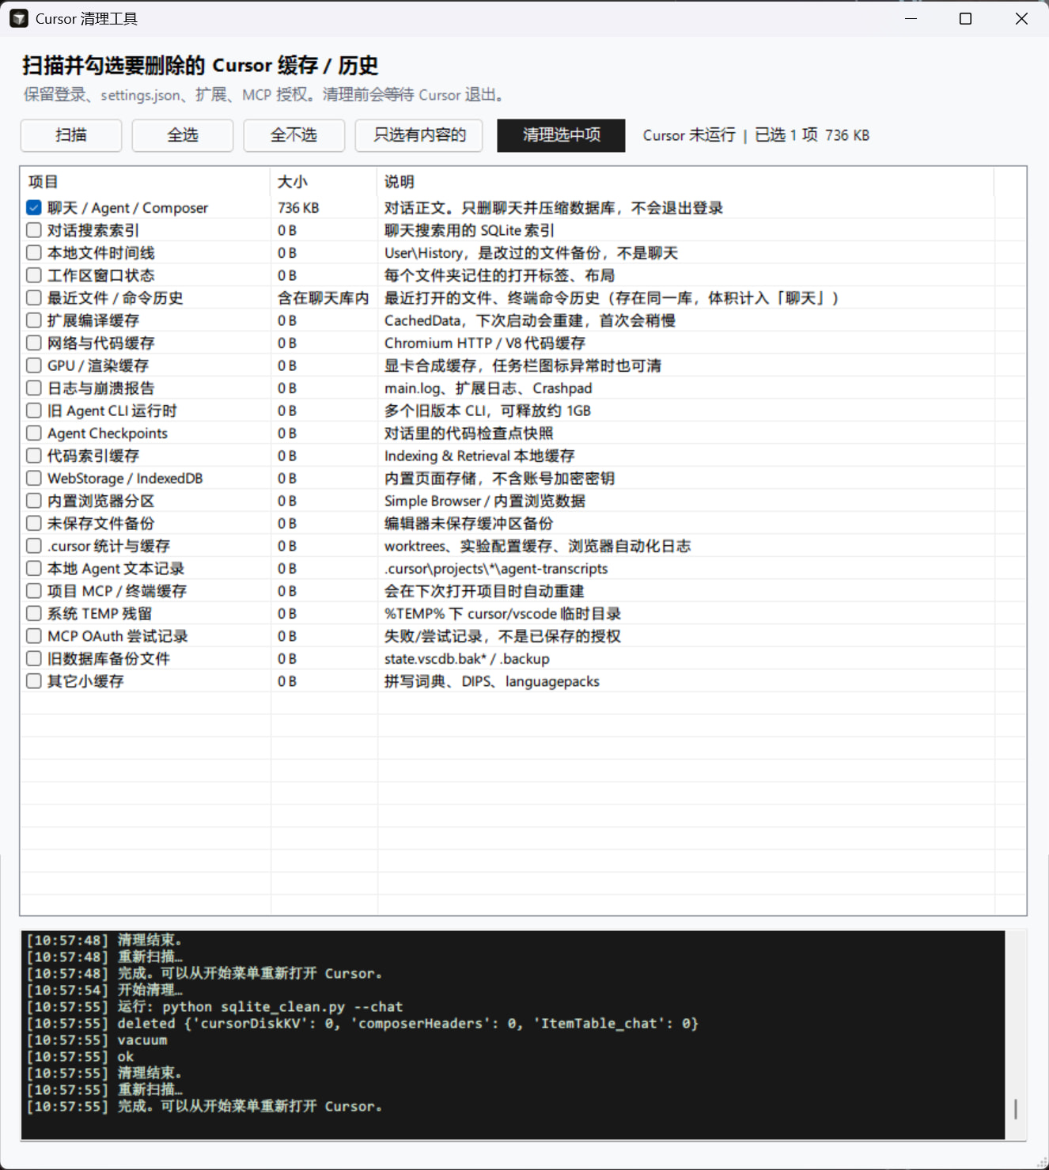The height and width of the screenshot is (1170, 1049).
Task: Tick the 对话搜索索引 checkbox
Action: click(x=34, y=230)
